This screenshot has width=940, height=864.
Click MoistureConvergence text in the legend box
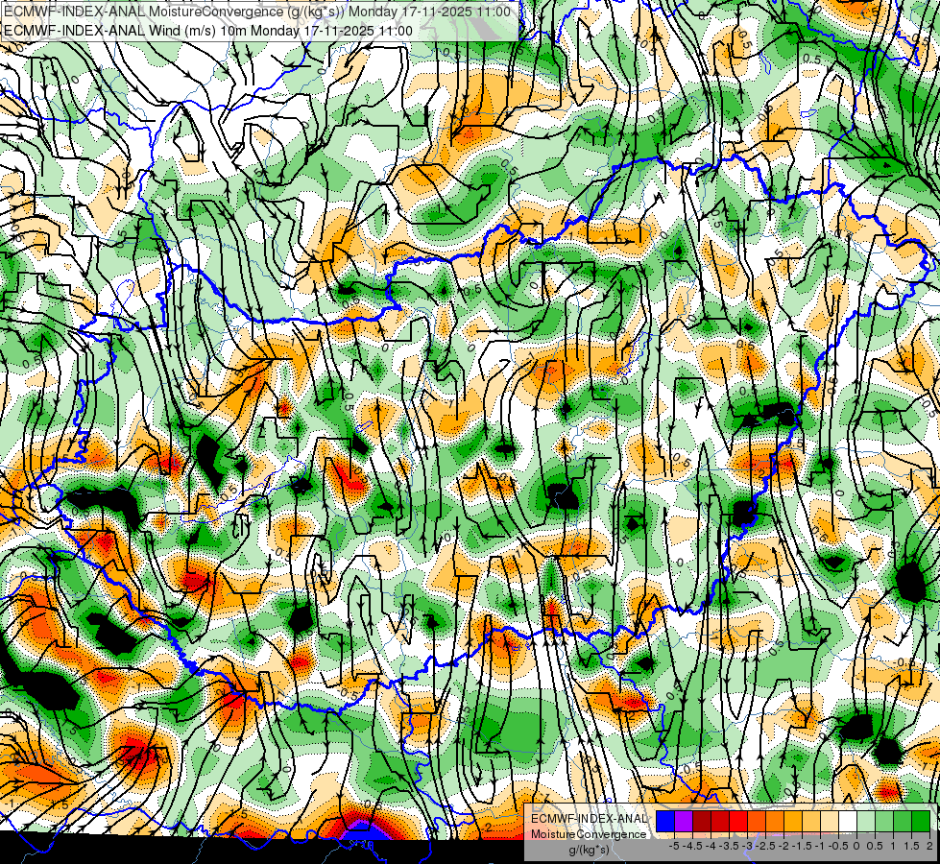(x=589, y=834)
